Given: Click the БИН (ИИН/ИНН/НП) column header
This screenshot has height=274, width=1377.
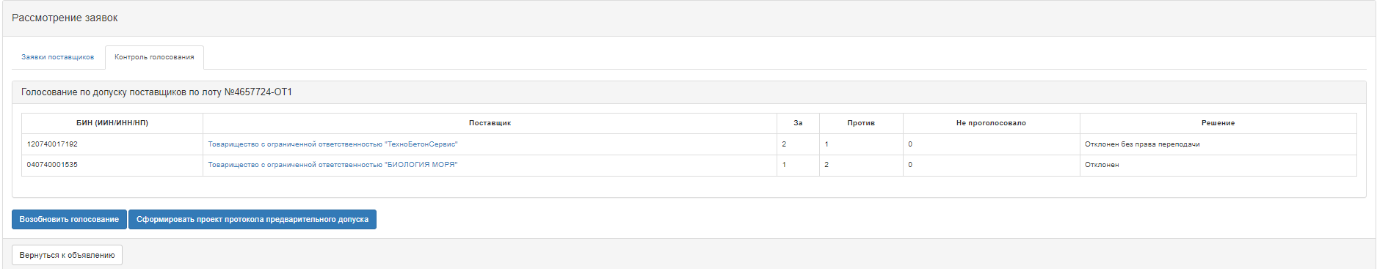Looking at the screenshot, I should click(112, 123).
